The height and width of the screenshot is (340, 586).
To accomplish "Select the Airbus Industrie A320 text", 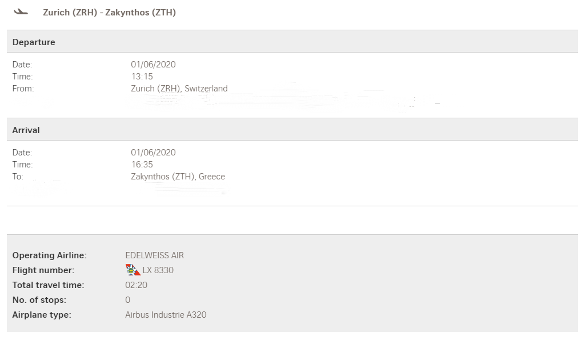I will point(166,315).
